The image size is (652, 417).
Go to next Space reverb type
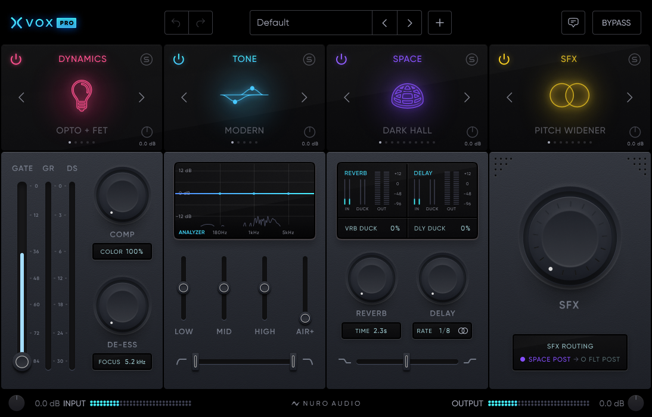[x=467, y=98]
